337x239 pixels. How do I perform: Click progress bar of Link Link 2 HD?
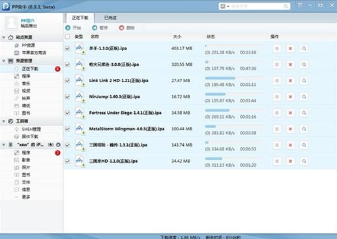pos(234,78)
